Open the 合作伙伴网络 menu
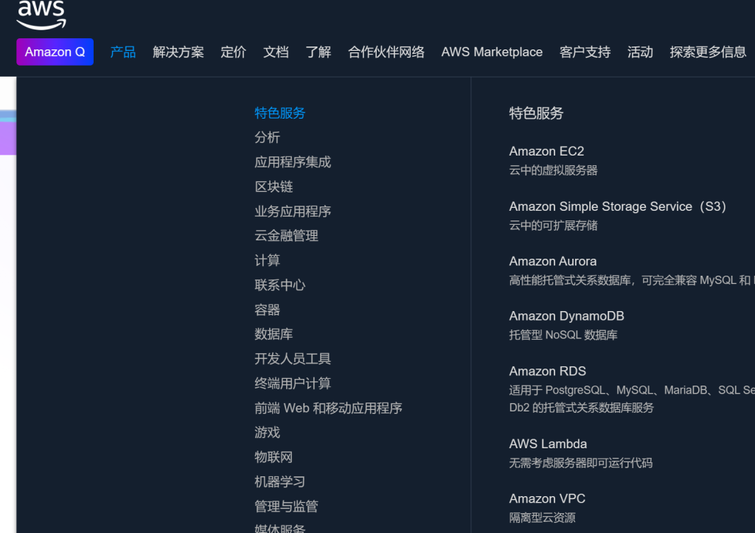 (x=386, y=52)
